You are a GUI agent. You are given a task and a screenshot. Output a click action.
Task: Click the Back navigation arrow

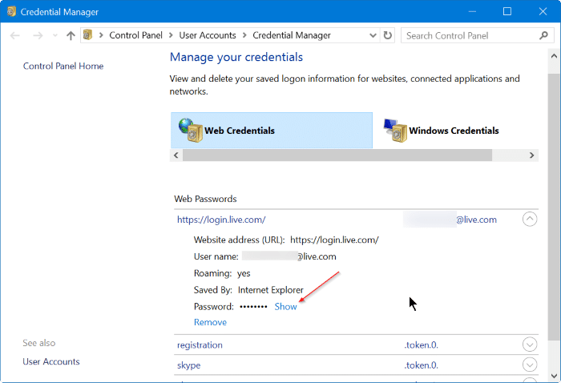tap(14, 35)
